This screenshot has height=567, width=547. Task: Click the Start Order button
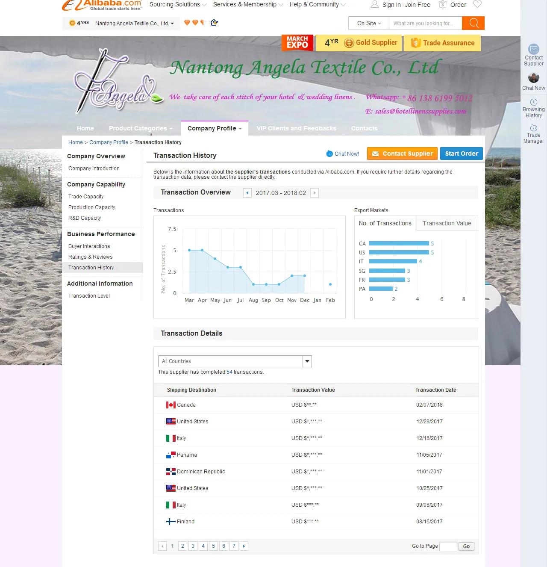[462, 154]
